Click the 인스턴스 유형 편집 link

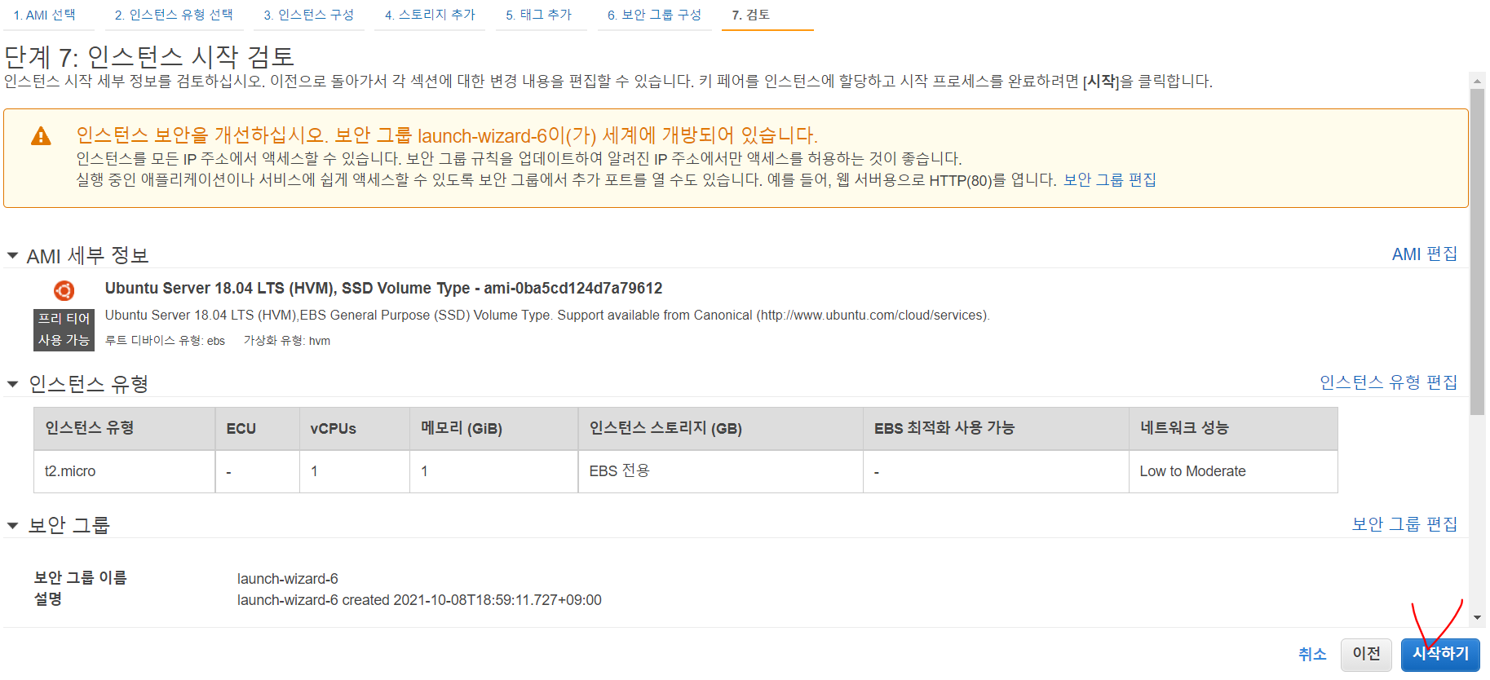1388,382
